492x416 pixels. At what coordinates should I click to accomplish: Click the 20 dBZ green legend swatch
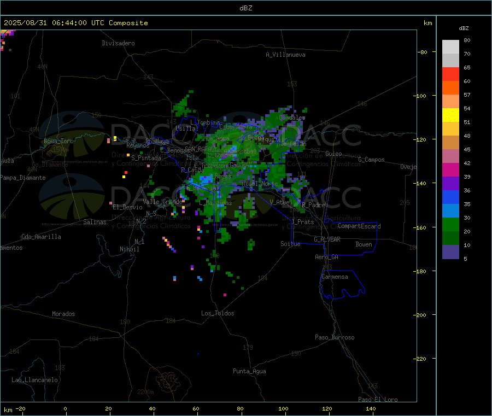click(450, 224)
